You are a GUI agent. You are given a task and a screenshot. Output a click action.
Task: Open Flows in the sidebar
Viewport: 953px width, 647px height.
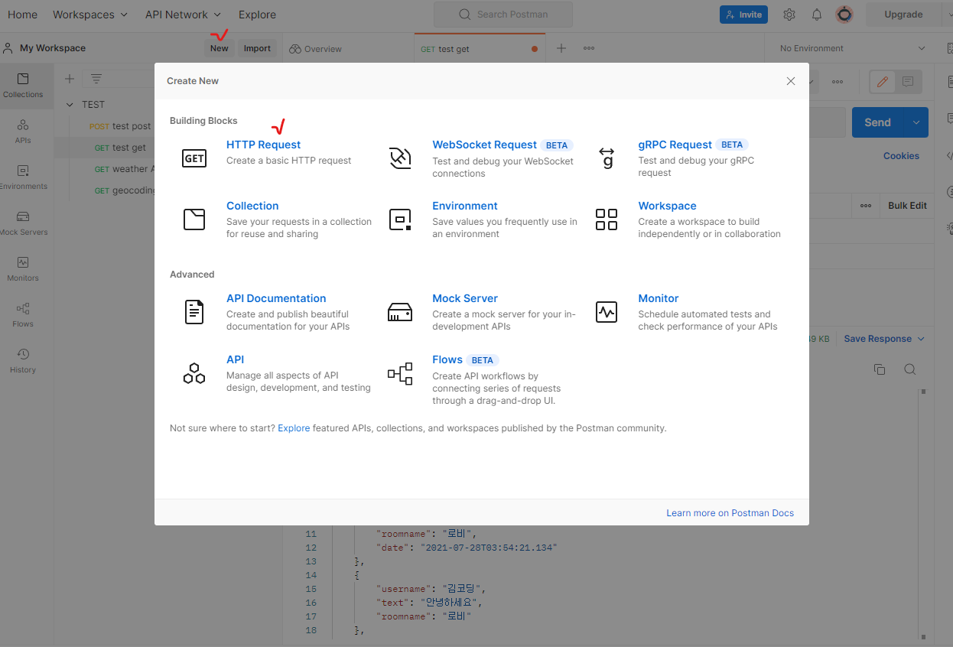pyautogui.click(x=23, y=315)
